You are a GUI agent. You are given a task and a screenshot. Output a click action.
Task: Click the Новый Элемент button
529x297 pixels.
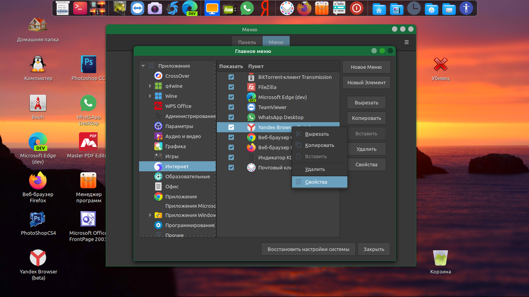tap(366, 83)
